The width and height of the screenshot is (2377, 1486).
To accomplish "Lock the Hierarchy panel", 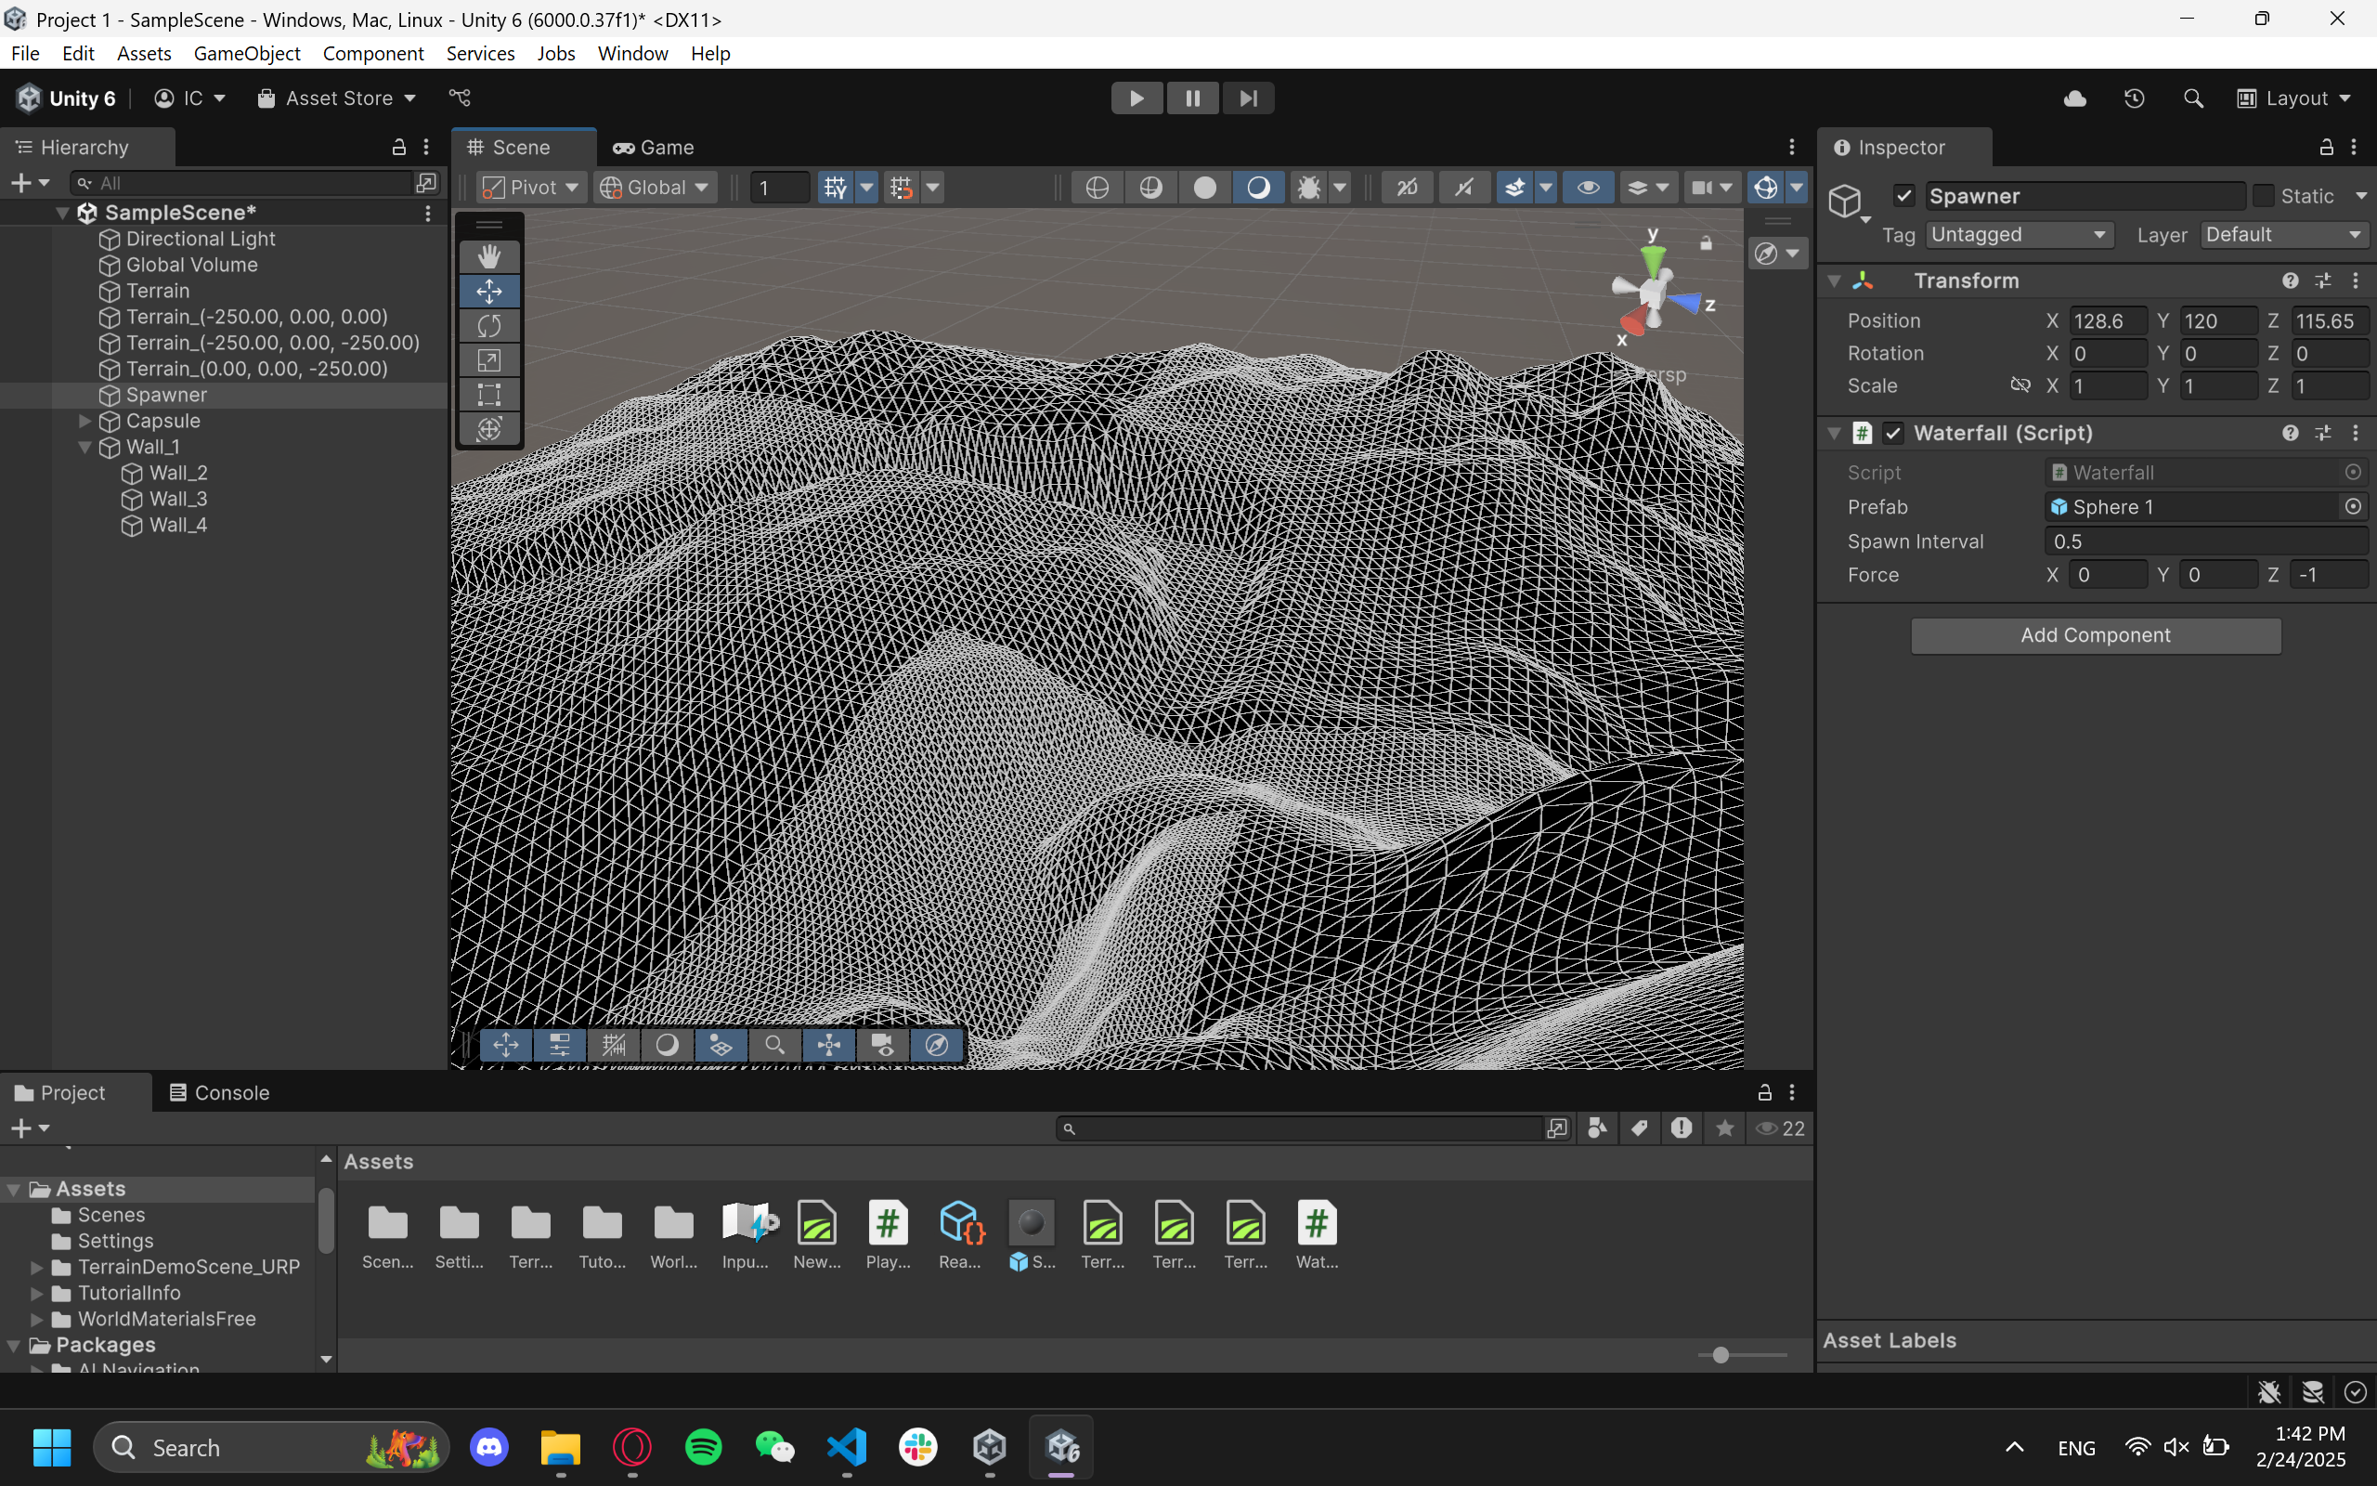I will point(397,148).
